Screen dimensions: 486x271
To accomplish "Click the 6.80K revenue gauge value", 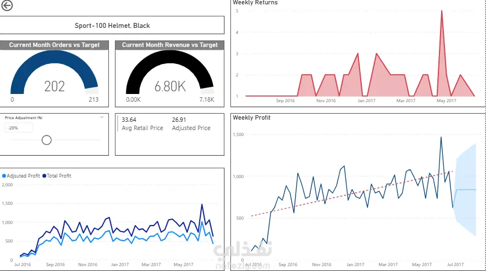I will 170,86.
